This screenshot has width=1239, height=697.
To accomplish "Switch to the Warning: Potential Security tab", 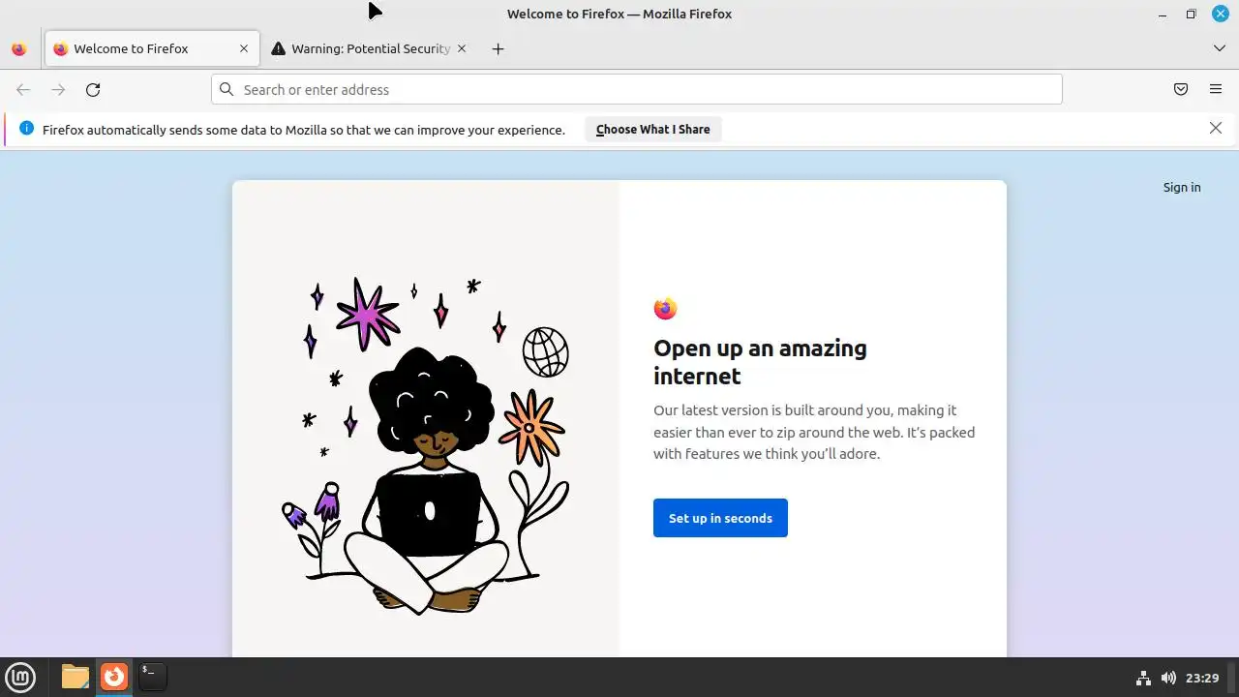I will pyautogui.click(x=369, y=48).
